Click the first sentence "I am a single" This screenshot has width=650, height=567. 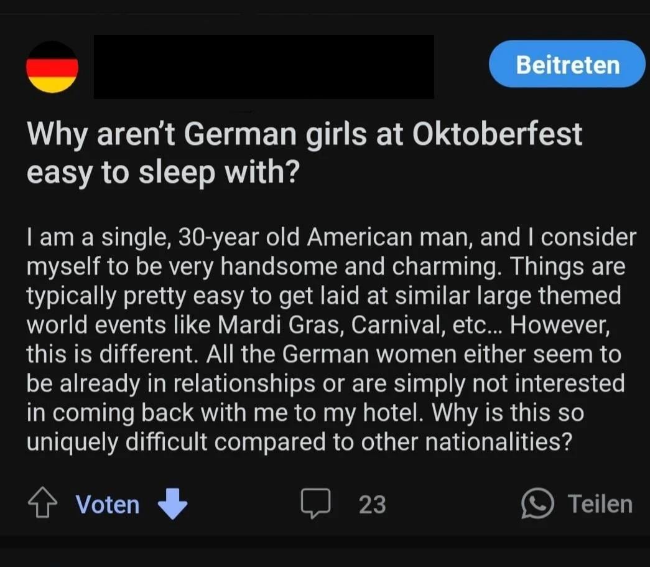[x=98, y=238]
